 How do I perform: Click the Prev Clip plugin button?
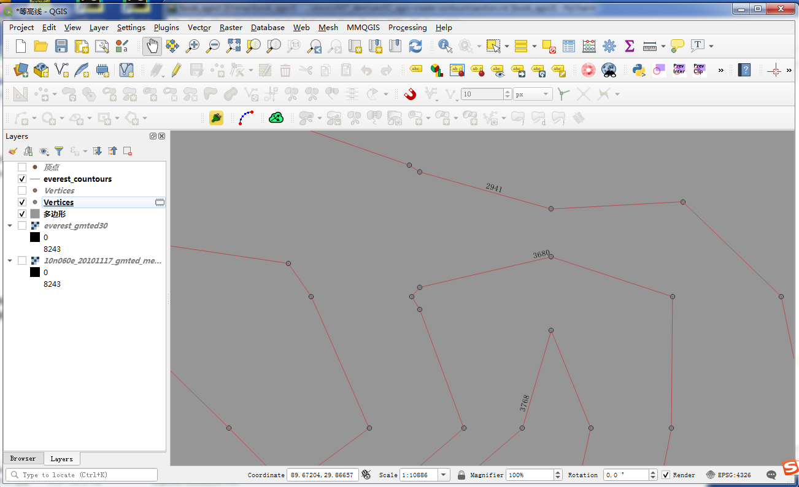click(x=699, y=70)
